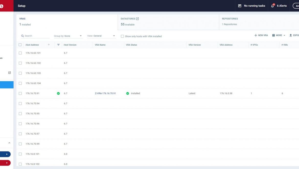The image size is (299, 169).
Task: Open Datastores external link icon
Action: click(137, 19)
